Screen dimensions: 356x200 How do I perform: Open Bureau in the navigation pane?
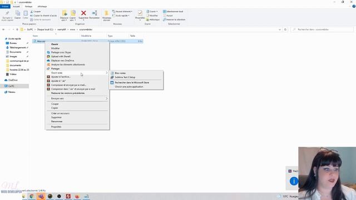click(x=13, y=43)
